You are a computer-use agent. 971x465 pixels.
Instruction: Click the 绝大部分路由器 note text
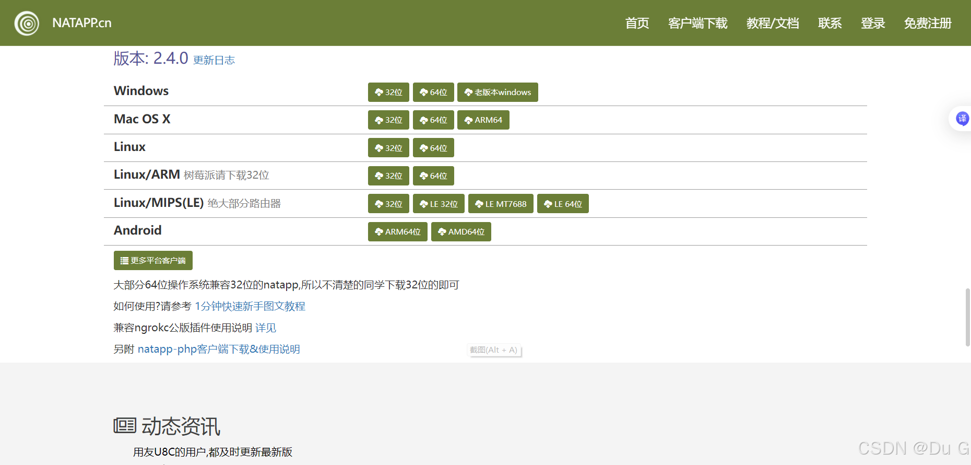244,203
